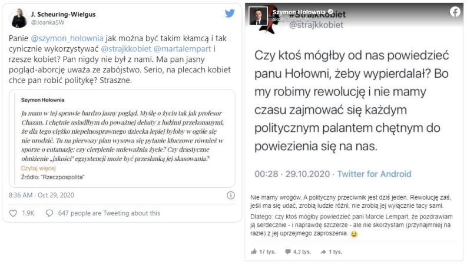This screenshot has width=467, height=265.
Task: Like the tweet via heart icon
Action: pyautogui.click(x=13, y=213)
